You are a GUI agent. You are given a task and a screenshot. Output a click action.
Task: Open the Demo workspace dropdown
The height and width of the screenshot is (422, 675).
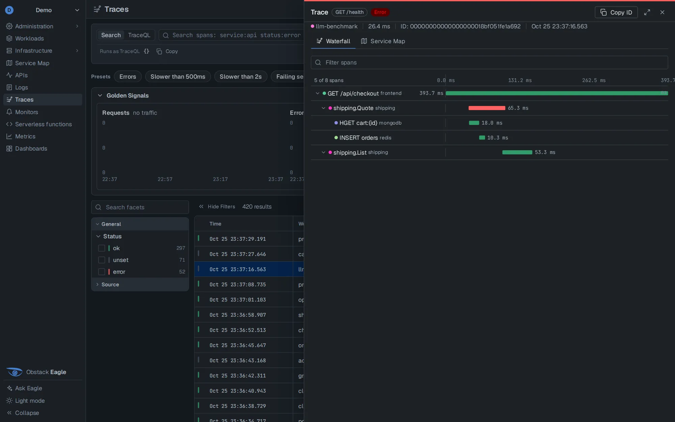(x=43, y=10)
